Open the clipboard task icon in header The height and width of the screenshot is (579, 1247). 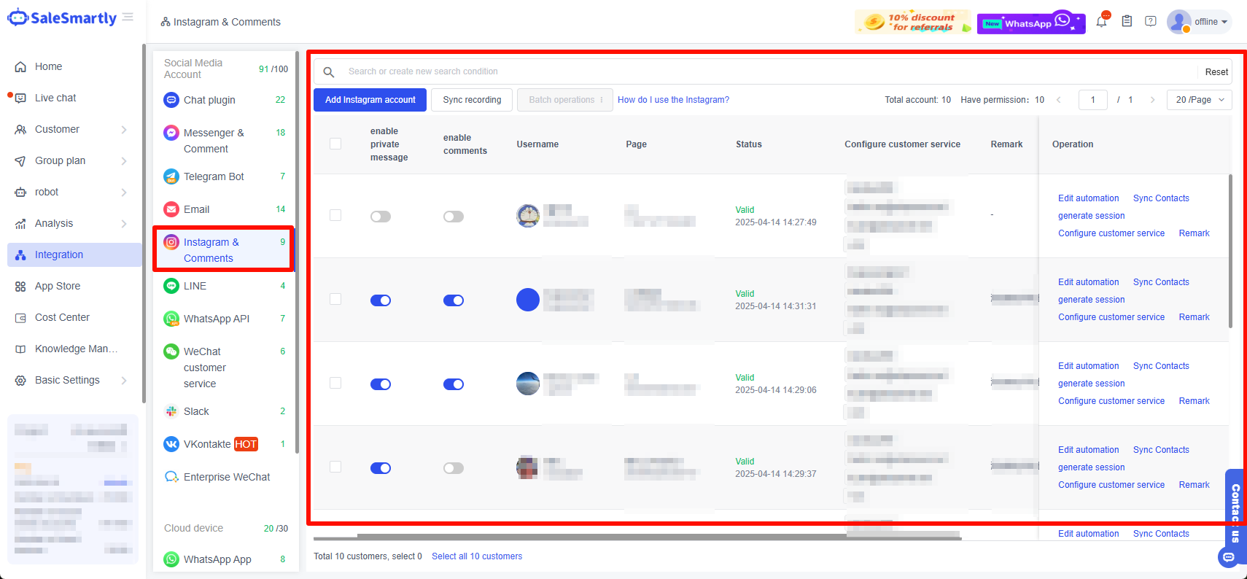pyautogui.click(x=1127, y=22)
